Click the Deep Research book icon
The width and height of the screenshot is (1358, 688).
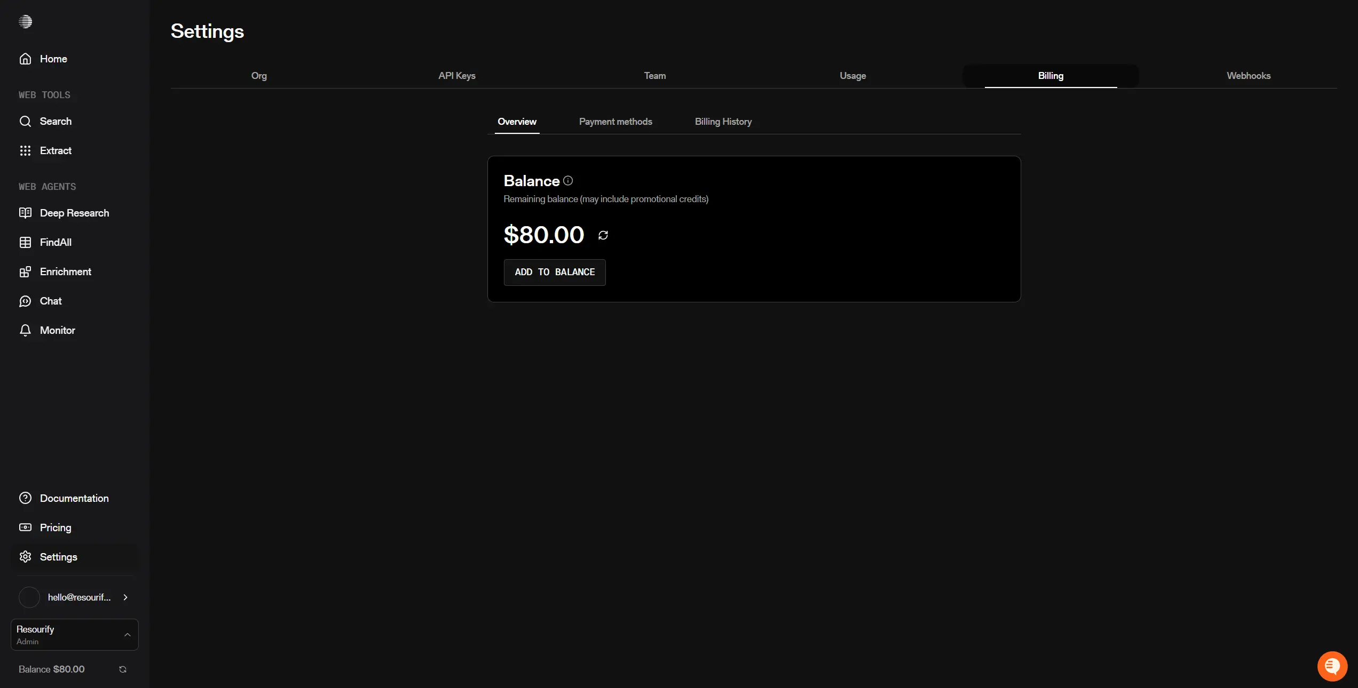point(25,213)
